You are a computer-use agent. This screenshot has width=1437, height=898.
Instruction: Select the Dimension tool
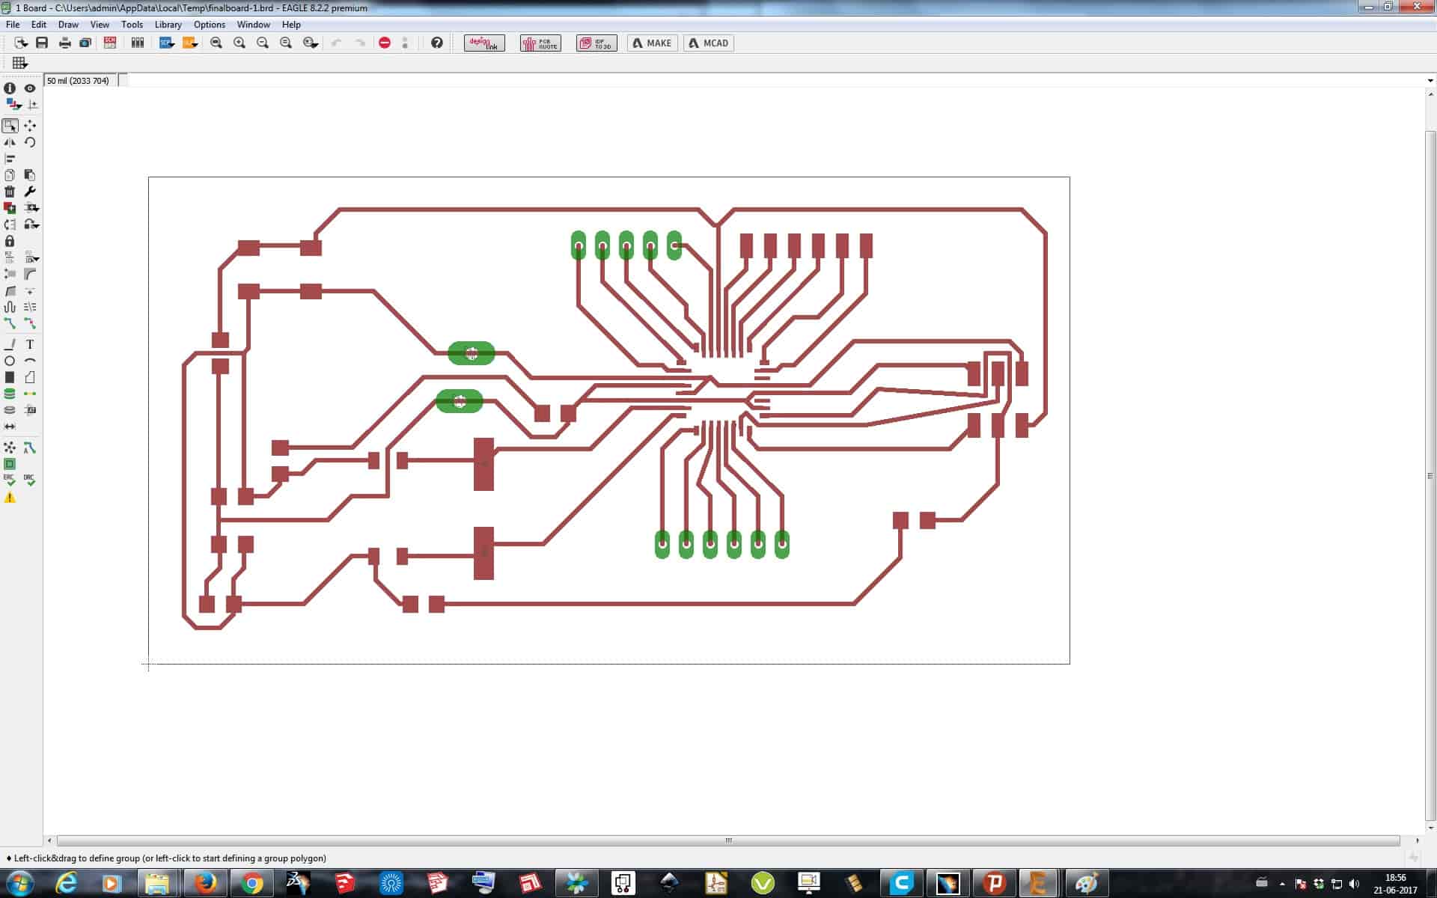coord(10,427)
